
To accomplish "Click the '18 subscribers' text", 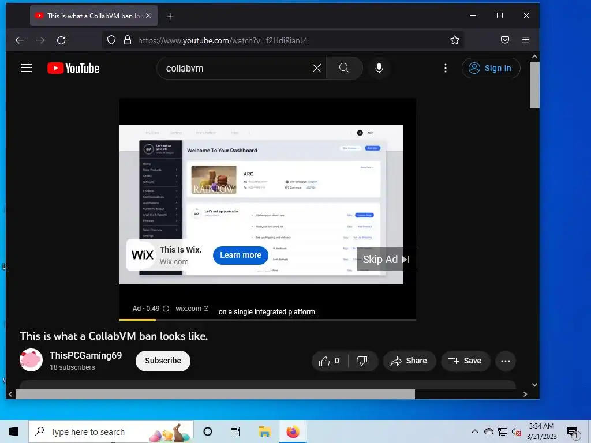I will (x=72, y=367).
